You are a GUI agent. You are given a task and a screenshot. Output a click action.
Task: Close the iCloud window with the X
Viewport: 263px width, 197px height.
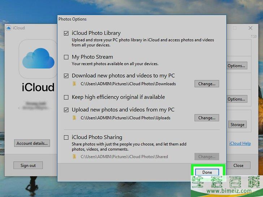pos(250,28)
